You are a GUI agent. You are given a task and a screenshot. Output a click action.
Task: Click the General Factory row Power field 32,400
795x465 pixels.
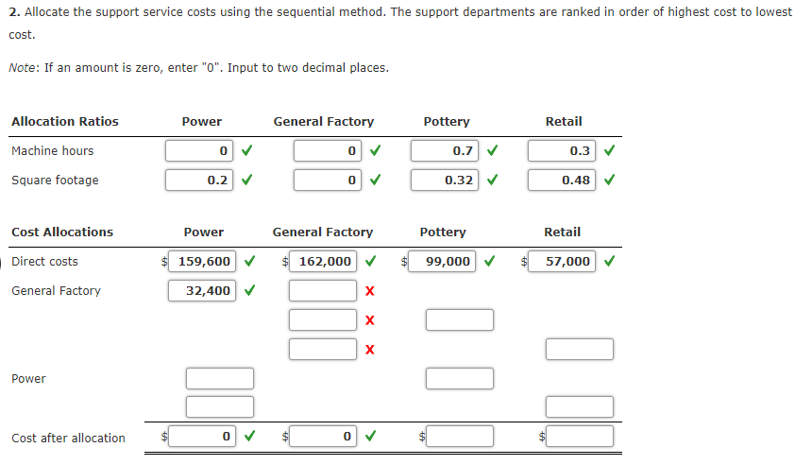click(x=202, y=290)
